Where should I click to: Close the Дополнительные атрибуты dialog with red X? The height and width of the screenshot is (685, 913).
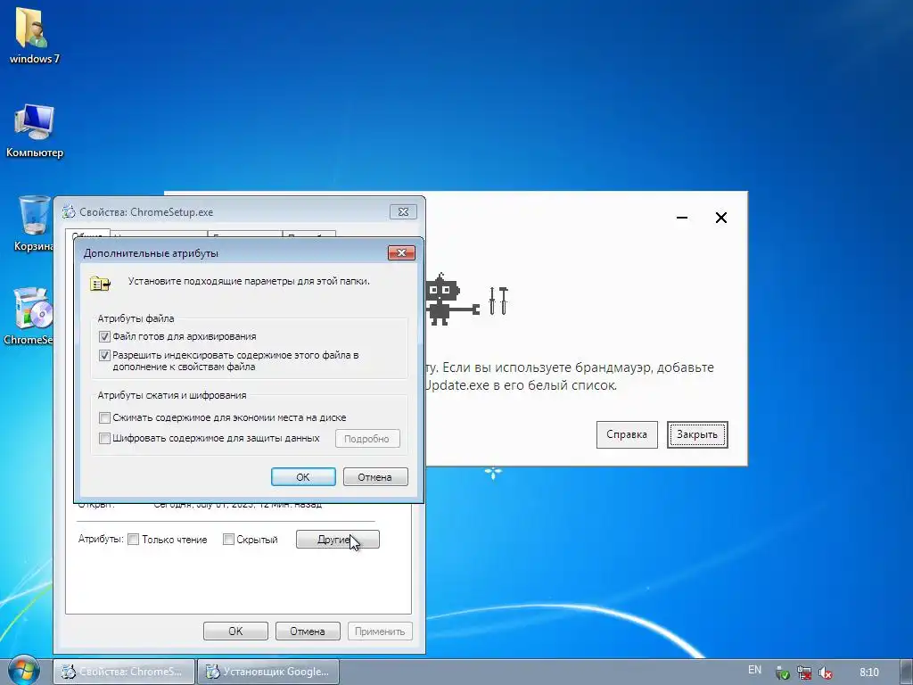coord(401,252)
